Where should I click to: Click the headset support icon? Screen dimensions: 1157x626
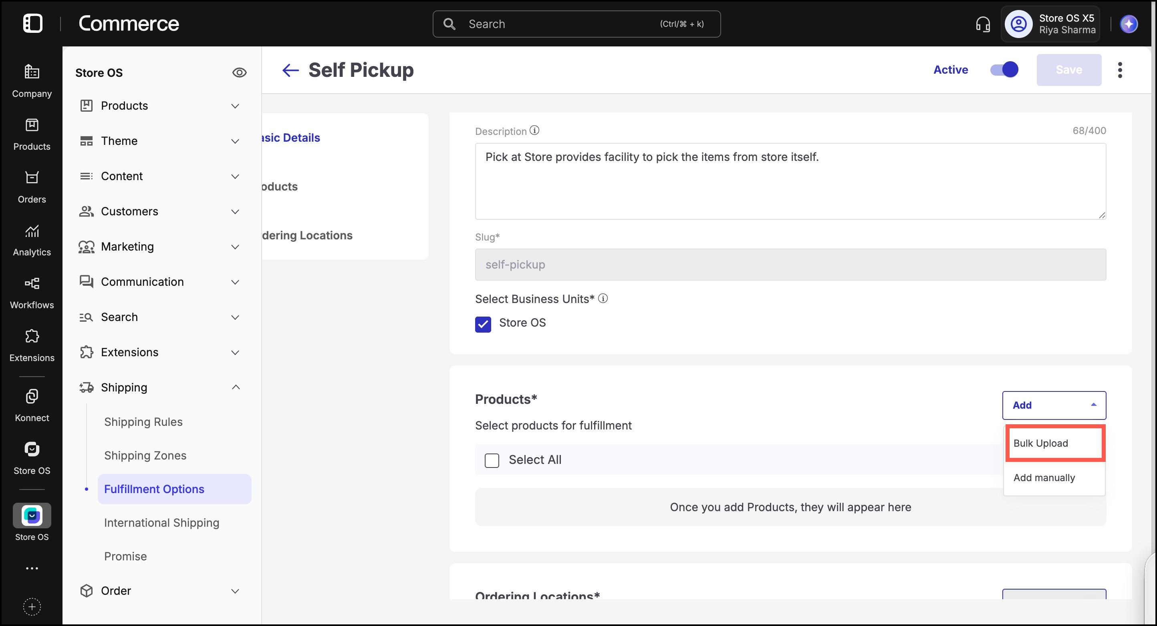[x=983, y=24]
